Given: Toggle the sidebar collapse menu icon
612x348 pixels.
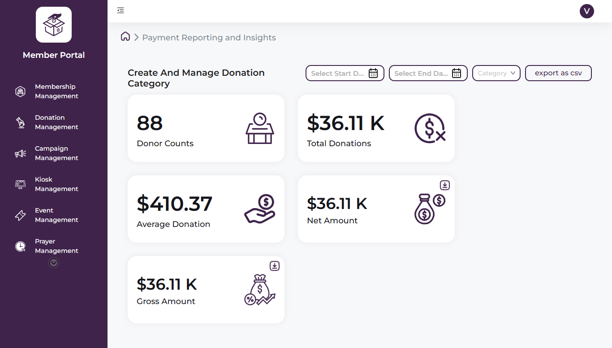Looking at the screenshot, I should click(x=121, y=10).
